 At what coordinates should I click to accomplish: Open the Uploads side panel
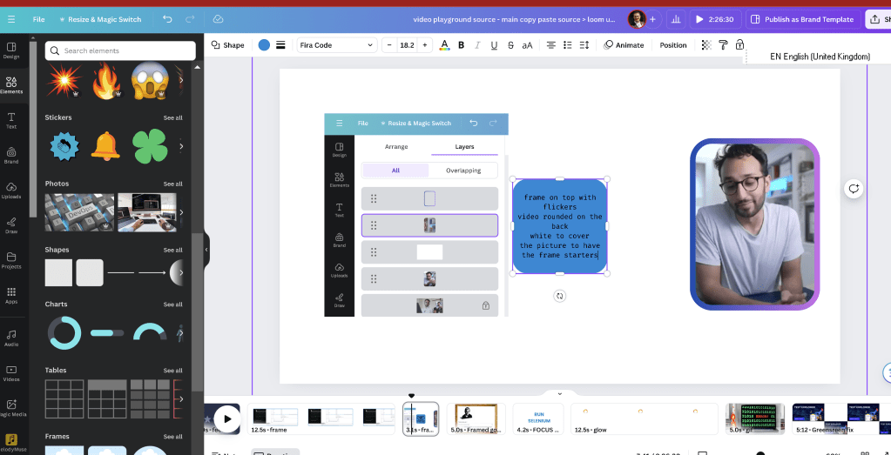pos(10,191)
